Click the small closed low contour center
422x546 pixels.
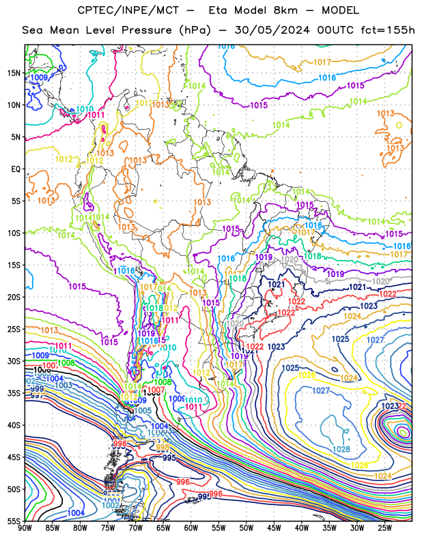[403, 433]
